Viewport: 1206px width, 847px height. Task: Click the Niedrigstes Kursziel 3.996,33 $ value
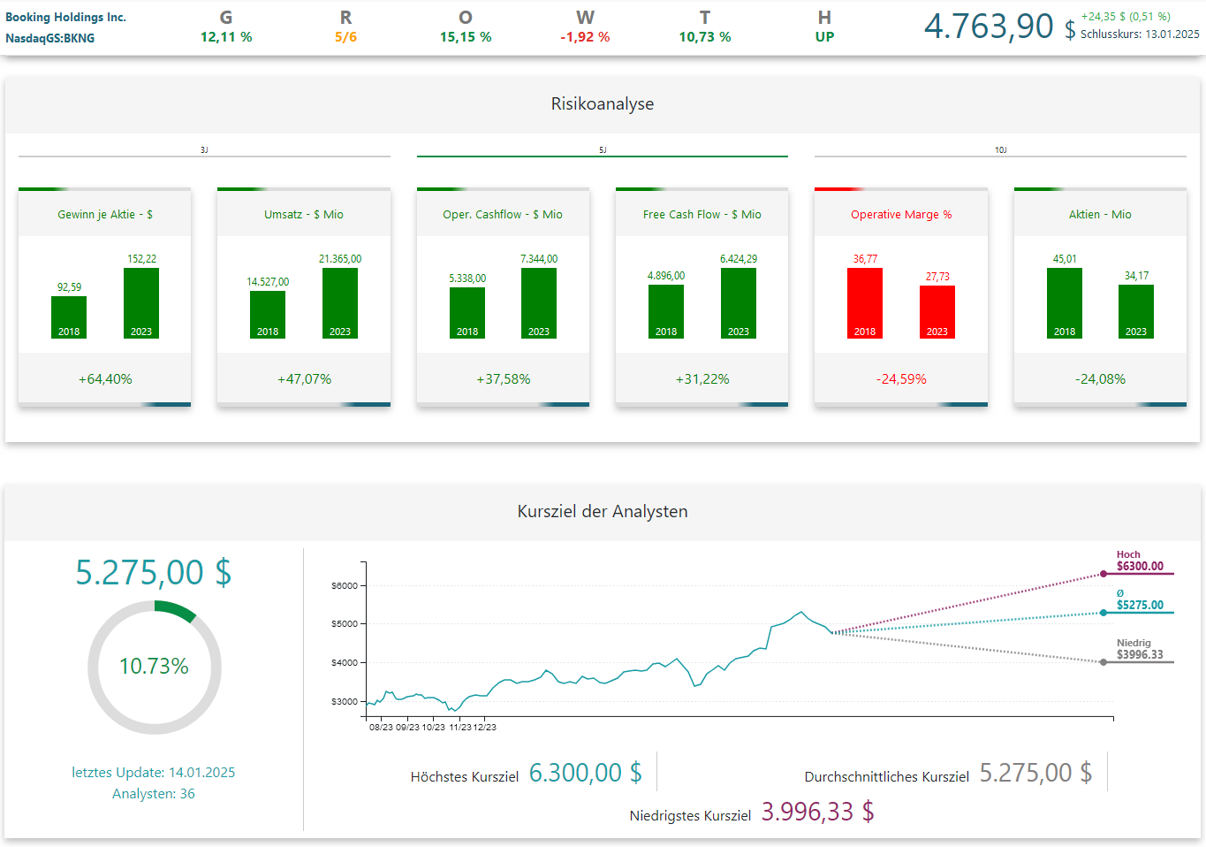click(x=818, y=812)
